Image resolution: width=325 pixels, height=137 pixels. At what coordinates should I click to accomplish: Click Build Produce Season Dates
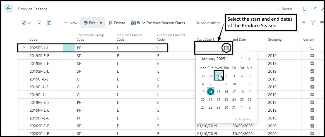(x=158, y=23)
